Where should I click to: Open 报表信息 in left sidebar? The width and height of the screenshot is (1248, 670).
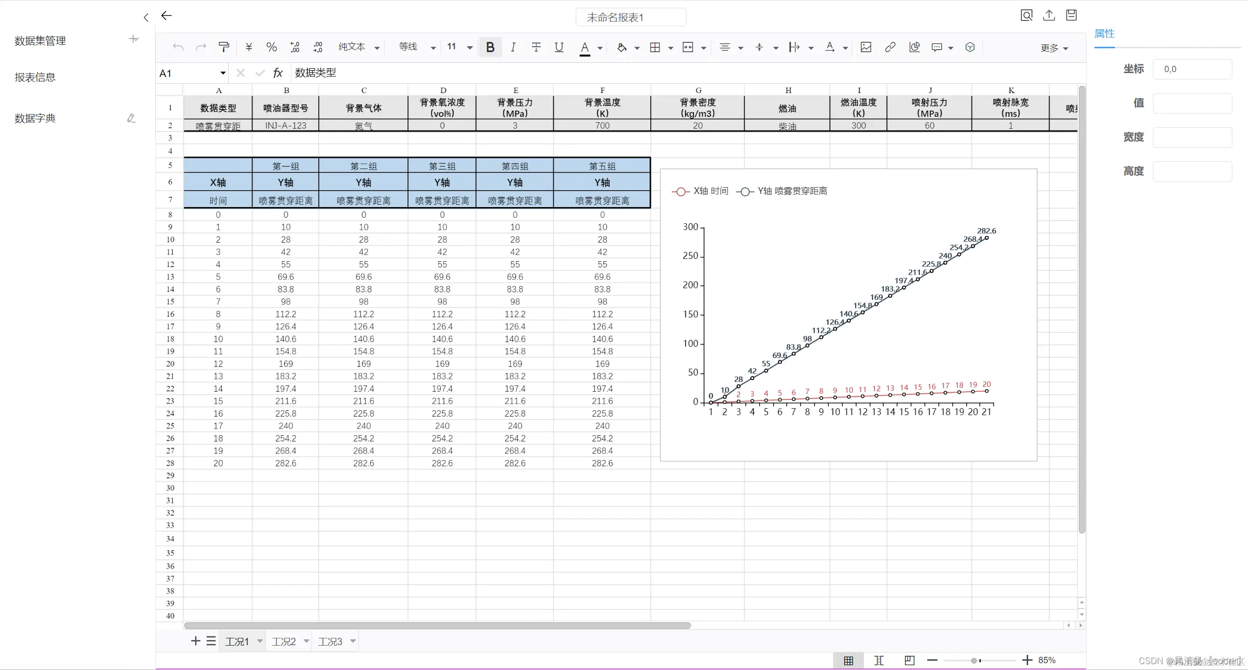pyautogui.click(x=35, y=77)
